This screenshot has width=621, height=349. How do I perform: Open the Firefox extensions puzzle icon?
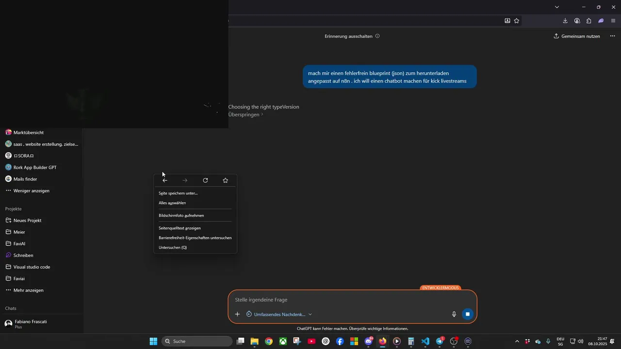(589, 21)
